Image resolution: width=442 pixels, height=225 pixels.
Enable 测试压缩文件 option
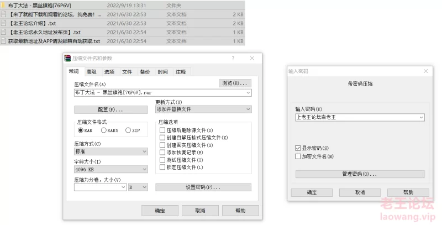point(162,160)
